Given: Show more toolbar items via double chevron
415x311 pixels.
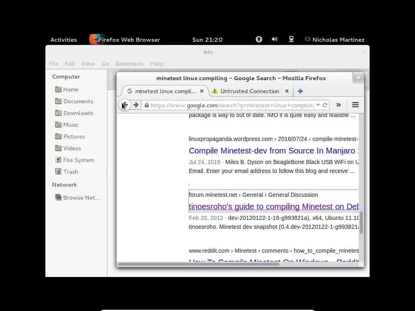Looking at the screenshot, I should coord(338,105).
